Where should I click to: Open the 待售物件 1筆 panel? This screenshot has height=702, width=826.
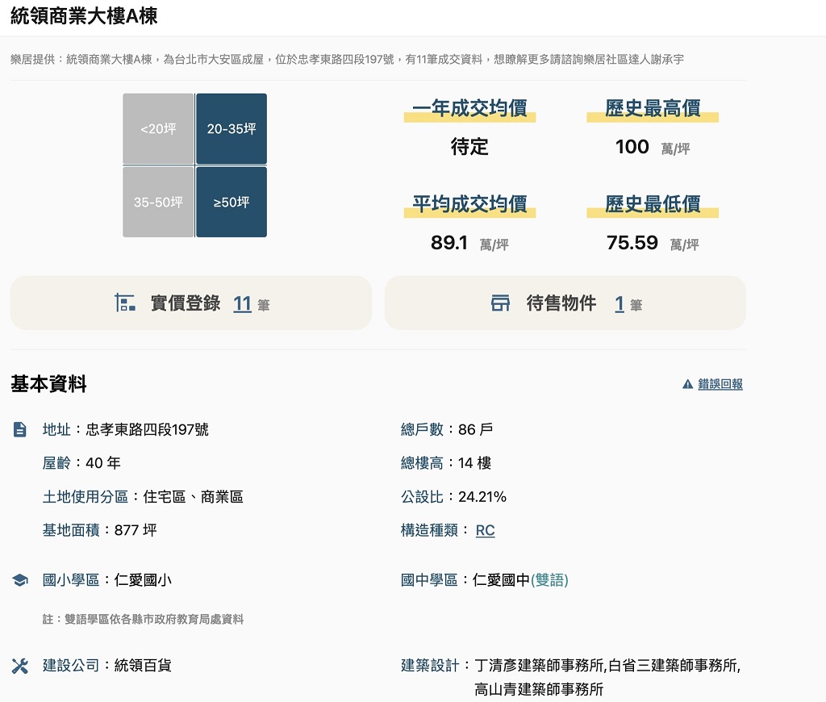(565, 303)
